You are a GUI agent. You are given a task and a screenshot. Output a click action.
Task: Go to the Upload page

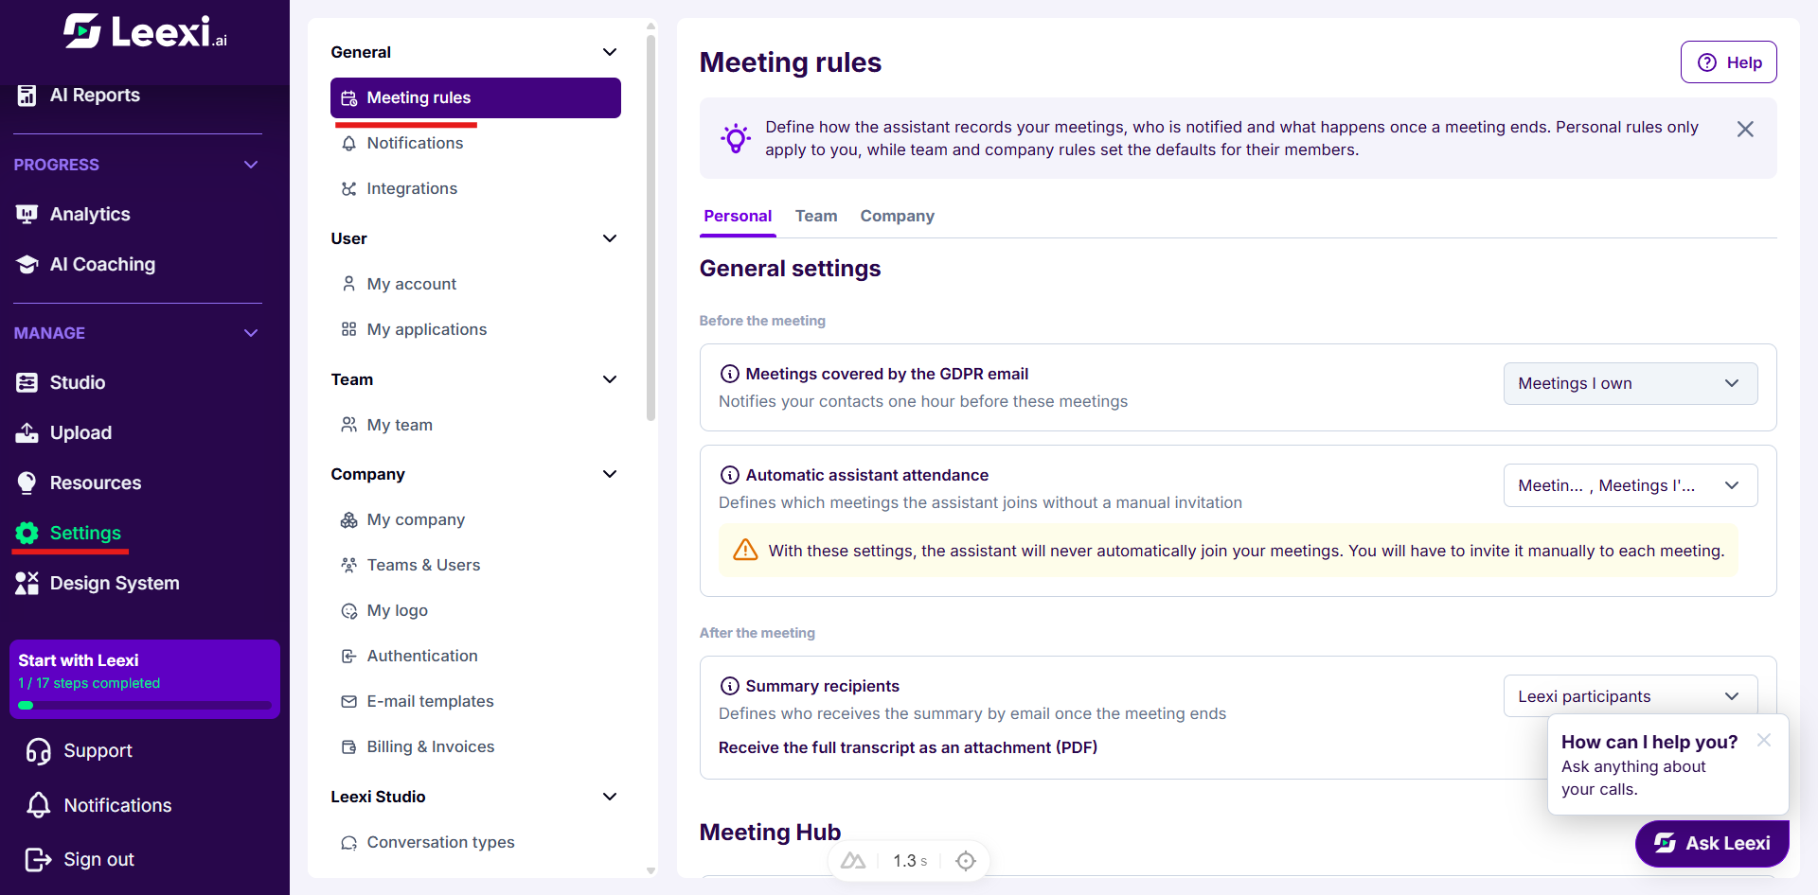63,433
